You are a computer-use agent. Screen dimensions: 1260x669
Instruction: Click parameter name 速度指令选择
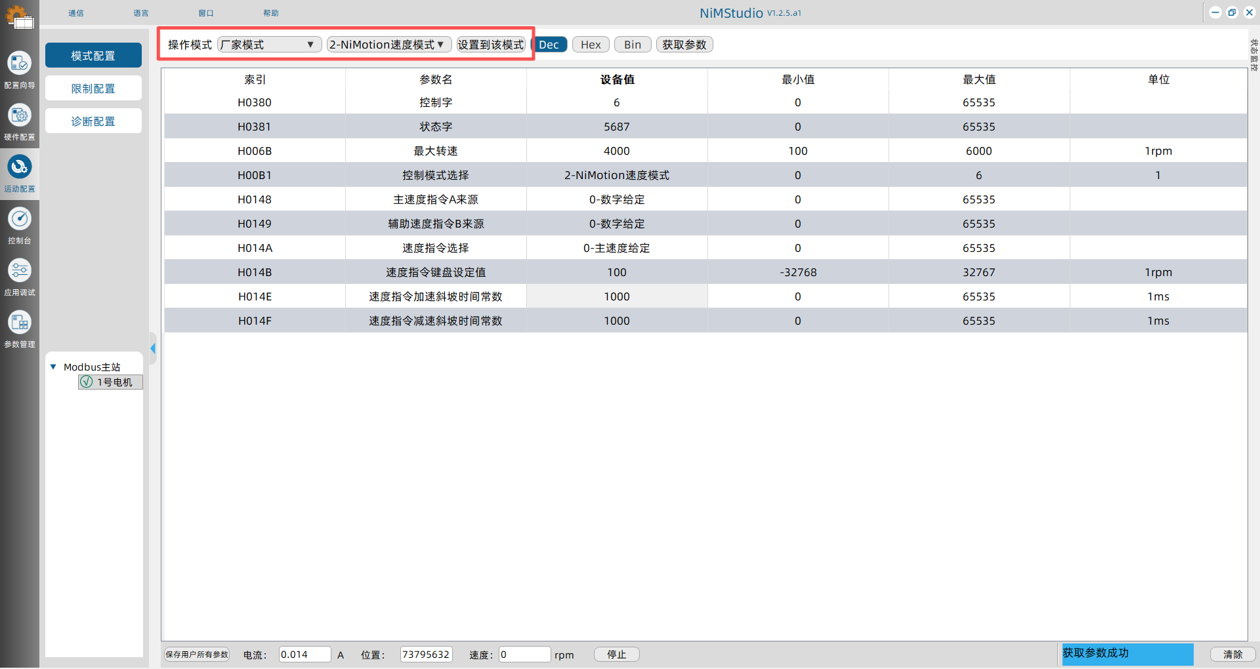click(x=436, y=248)
